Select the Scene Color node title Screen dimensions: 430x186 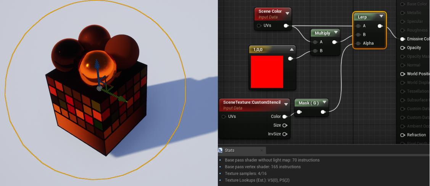pos(270,11)
